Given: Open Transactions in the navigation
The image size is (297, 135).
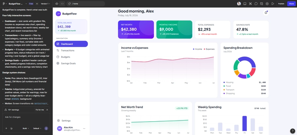Looking at the screenshot, I should (x=71, y=50).
